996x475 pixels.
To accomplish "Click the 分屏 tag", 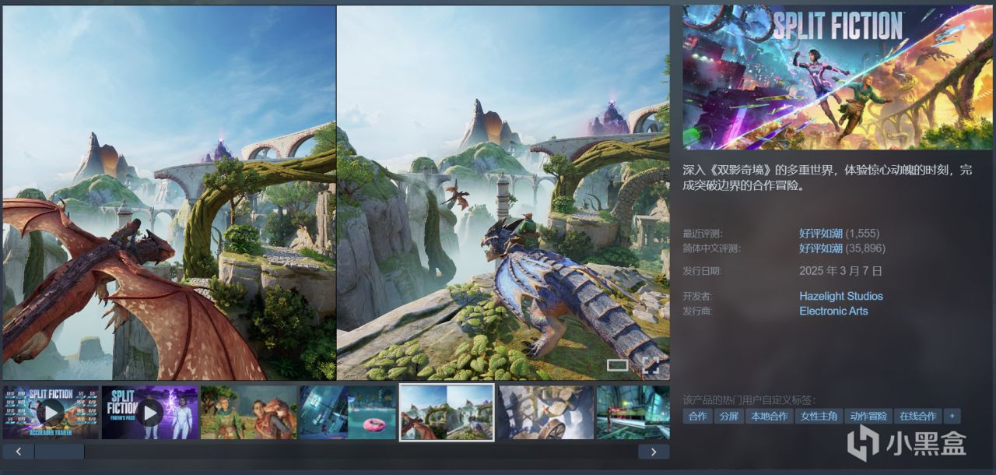I will click(x=729, y=417).
